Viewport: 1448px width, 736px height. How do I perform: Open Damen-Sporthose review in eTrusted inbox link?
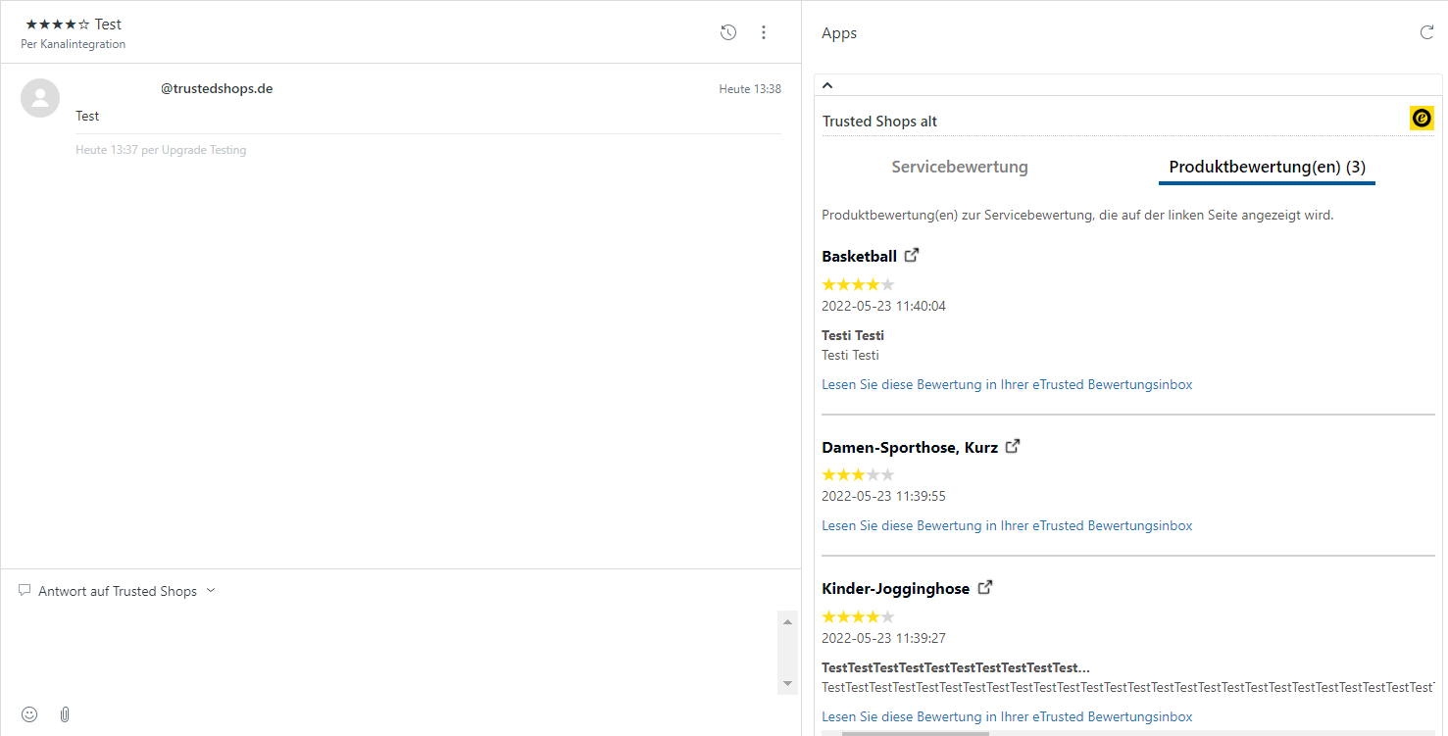[x=1007, y=525]
